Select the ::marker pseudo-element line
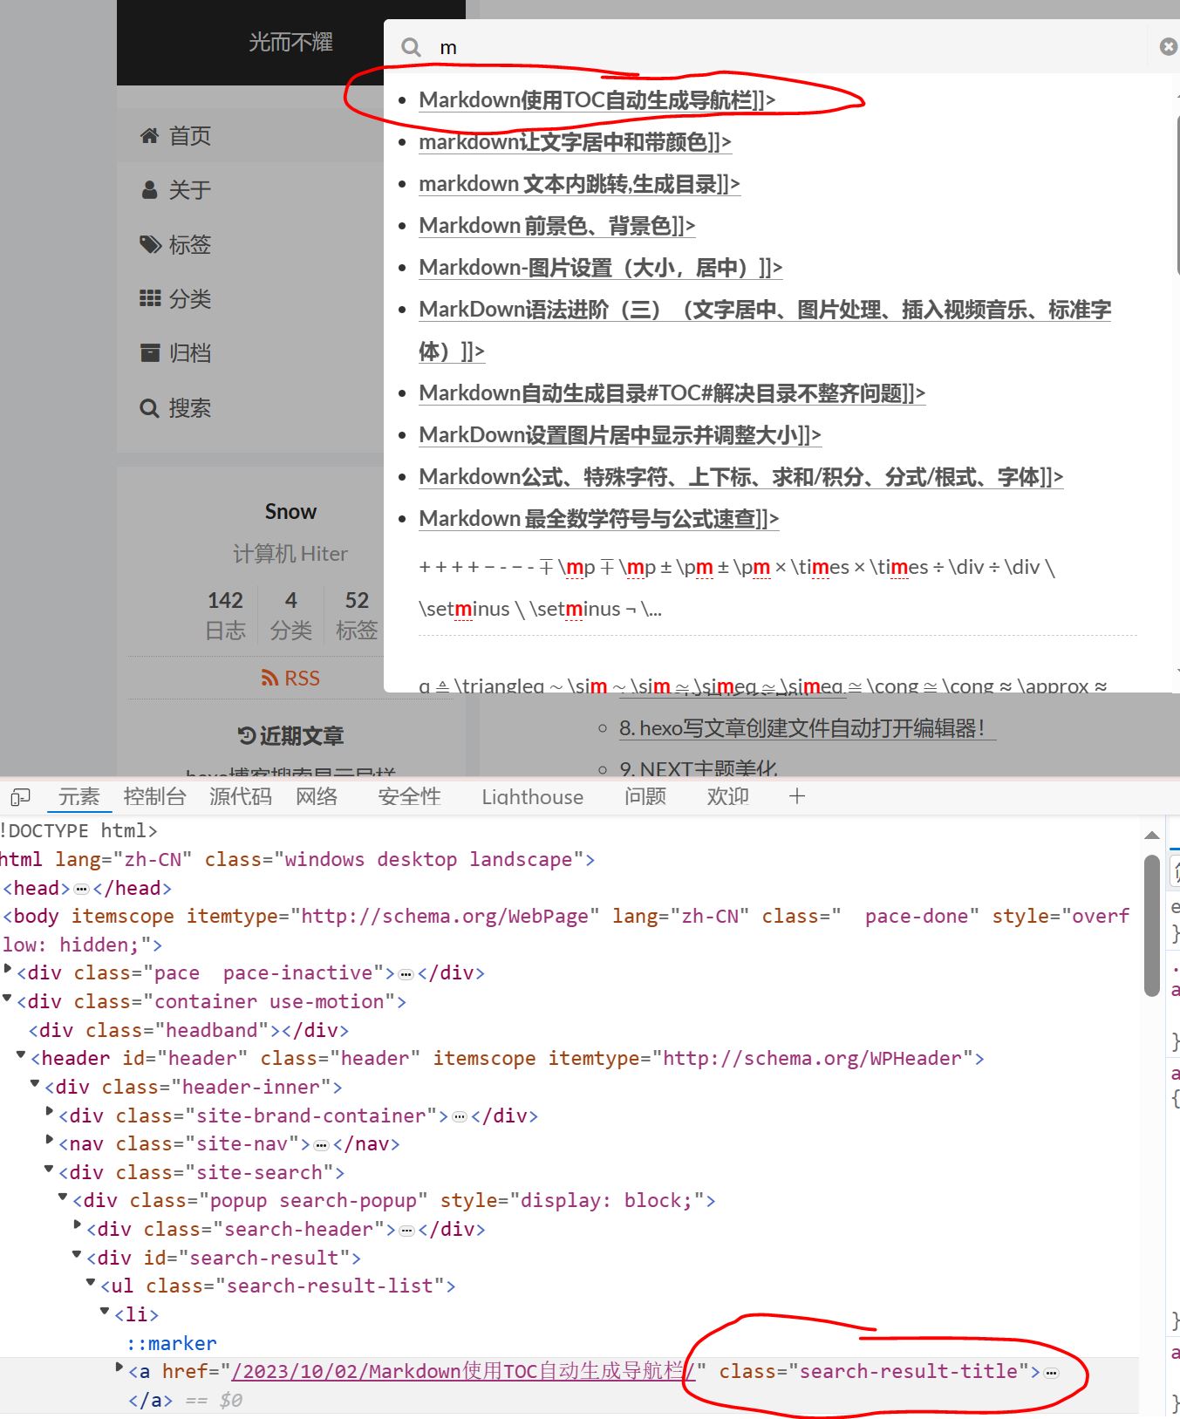The height and width of the screenshot is (1419, 1180). point(172,1343)
